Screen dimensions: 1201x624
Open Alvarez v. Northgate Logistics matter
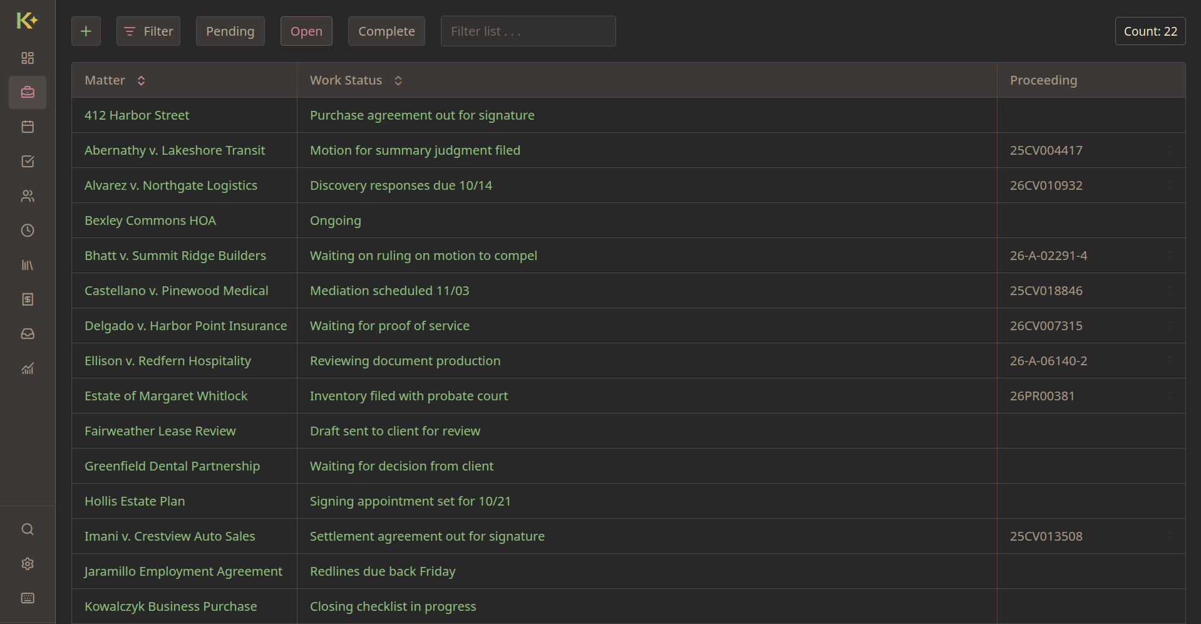pyautogui.click(x=171, y=185)
